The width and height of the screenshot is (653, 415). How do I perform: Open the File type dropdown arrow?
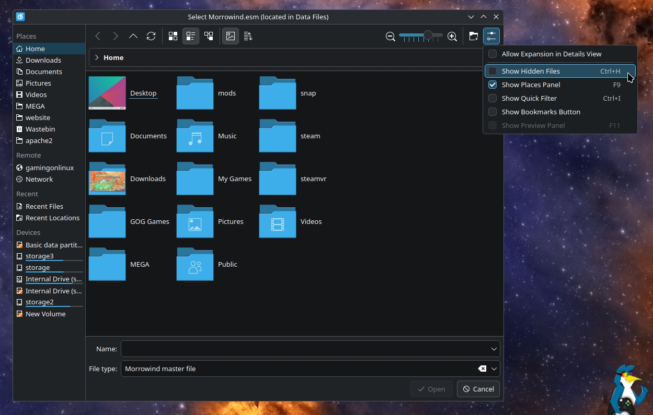494,369
